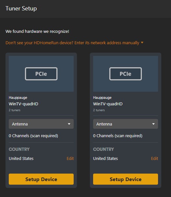Click the PCIe image on the right card
The height and width of the screenshot is (197, 171).
pos(126,74)
